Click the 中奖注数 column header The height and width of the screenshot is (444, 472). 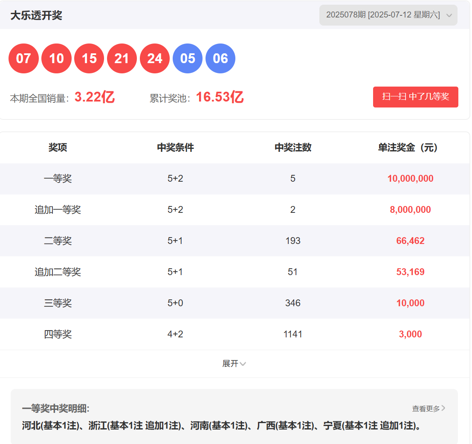point(293,148)
